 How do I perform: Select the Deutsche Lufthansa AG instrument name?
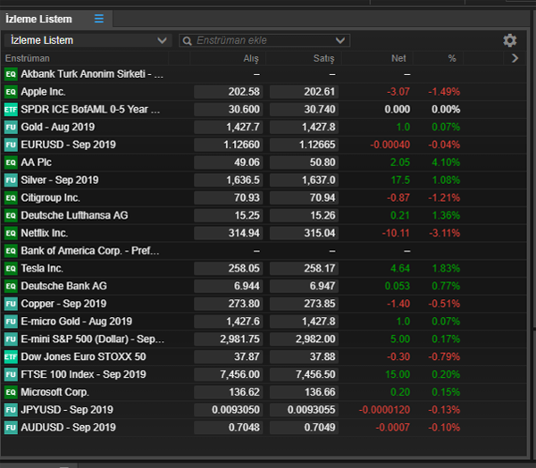click(x=74, y=215)
